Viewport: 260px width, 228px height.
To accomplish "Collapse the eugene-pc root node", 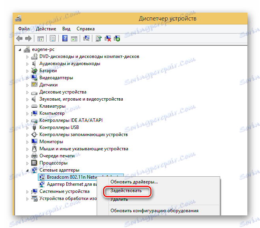I will point(20,50).
